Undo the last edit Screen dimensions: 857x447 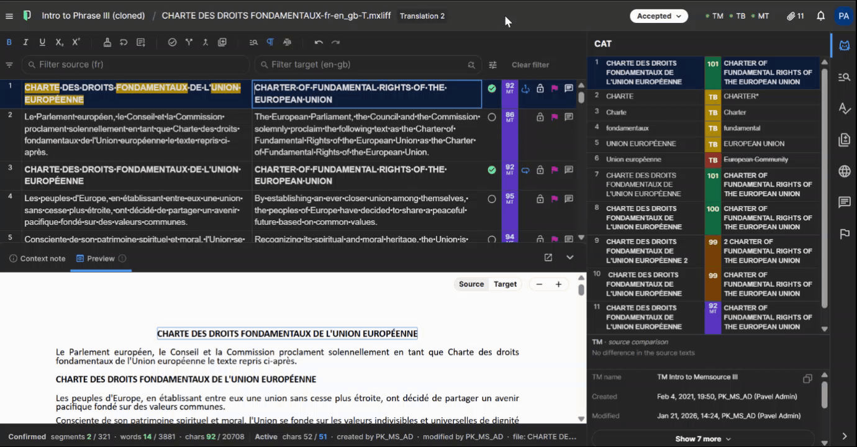tap(319, 42)
